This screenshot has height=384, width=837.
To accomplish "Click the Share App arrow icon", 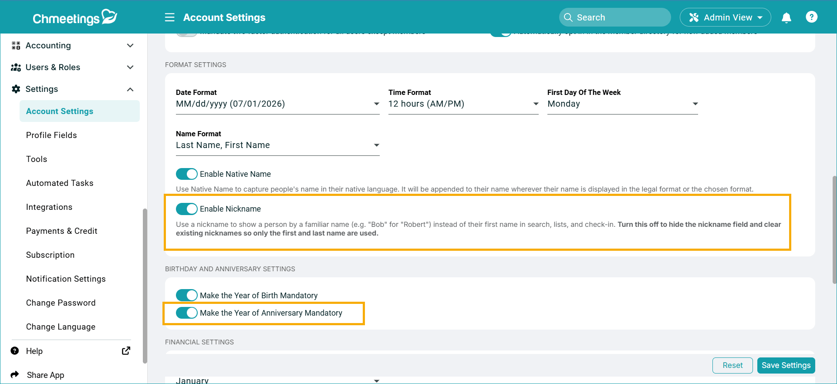I will tap(15, 374).
